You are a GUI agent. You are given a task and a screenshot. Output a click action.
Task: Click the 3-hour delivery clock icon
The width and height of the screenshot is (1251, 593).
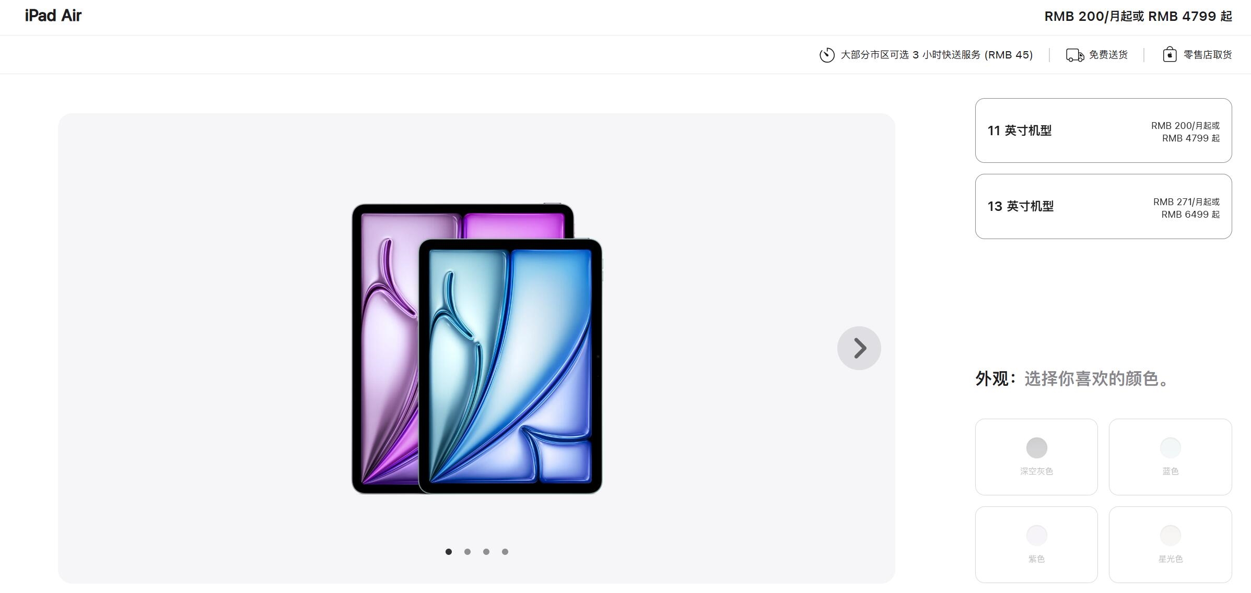coord(827,55)
